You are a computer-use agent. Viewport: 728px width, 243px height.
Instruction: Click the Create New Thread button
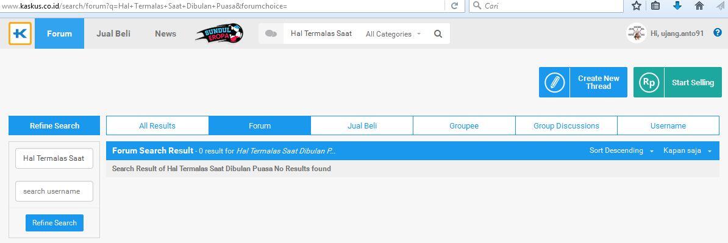pyautogui.click(x=583, y=82)
